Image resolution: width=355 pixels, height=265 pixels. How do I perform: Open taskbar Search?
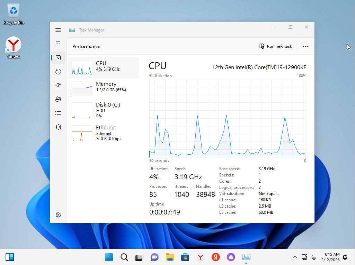coord(124,257)
